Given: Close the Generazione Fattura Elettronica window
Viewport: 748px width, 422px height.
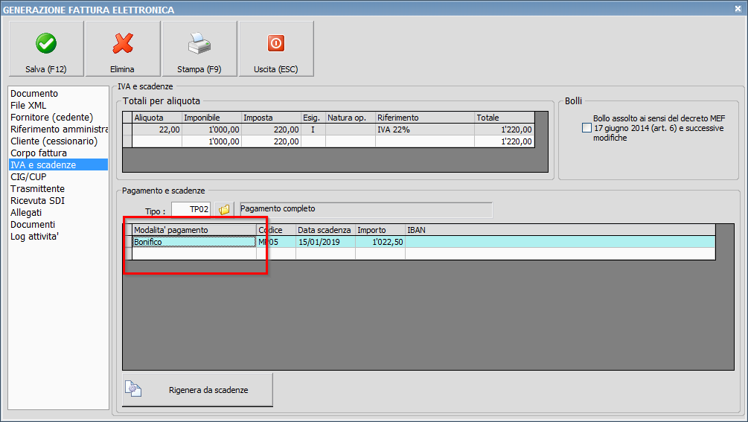Looking at the screenshot, I should (x=738, y=9).
